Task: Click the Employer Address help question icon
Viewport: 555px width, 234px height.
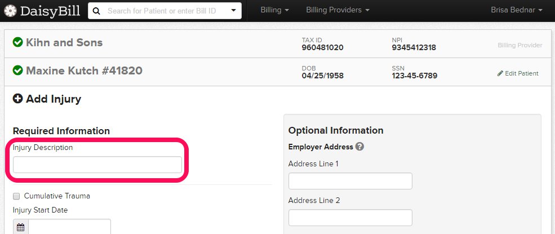Action: (x=359, y=146)
